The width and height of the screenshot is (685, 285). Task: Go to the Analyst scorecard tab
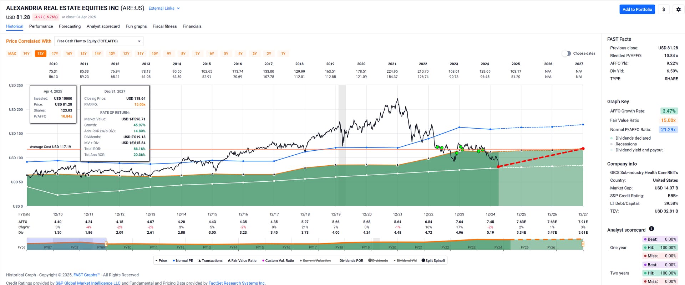[x=103, y=26]
